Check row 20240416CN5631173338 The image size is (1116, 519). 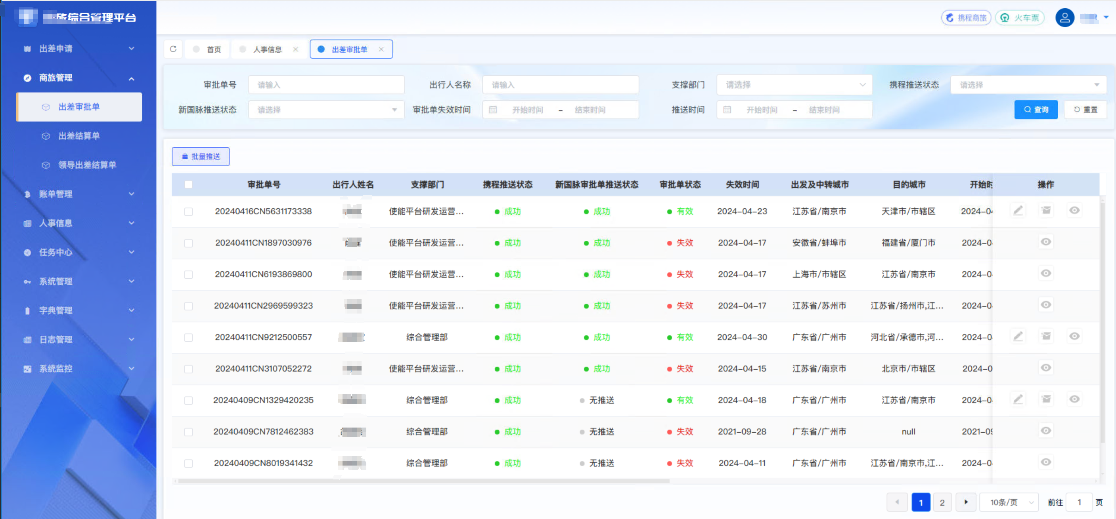pyautogui.click(x=188, y=211)
